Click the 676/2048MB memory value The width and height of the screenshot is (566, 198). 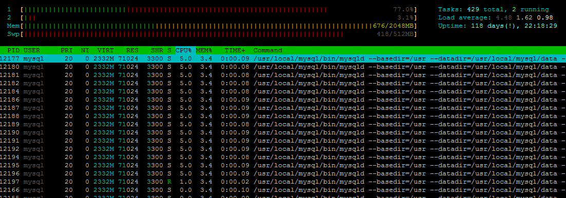point(394,26)
